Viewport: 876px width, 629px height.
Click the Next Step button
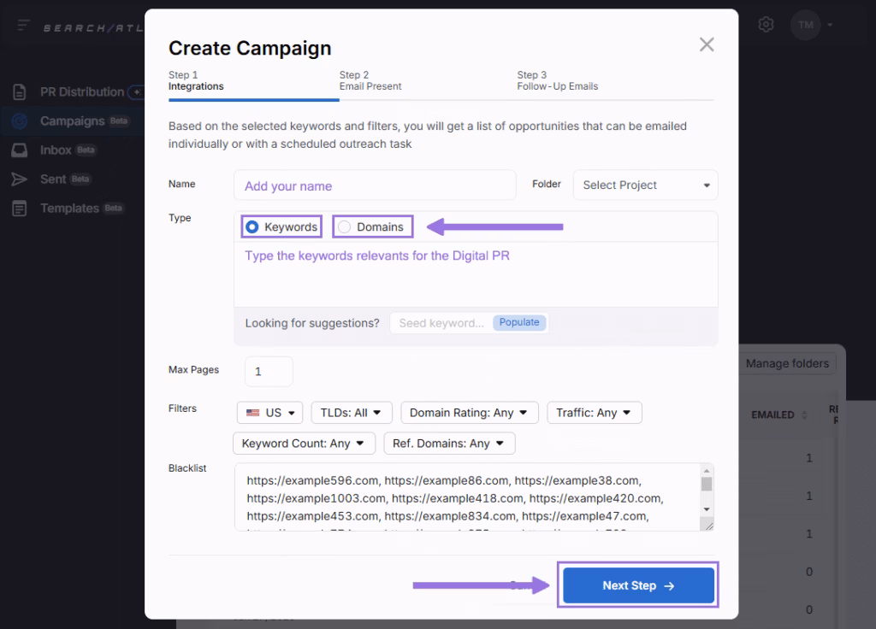coord(637,585)
